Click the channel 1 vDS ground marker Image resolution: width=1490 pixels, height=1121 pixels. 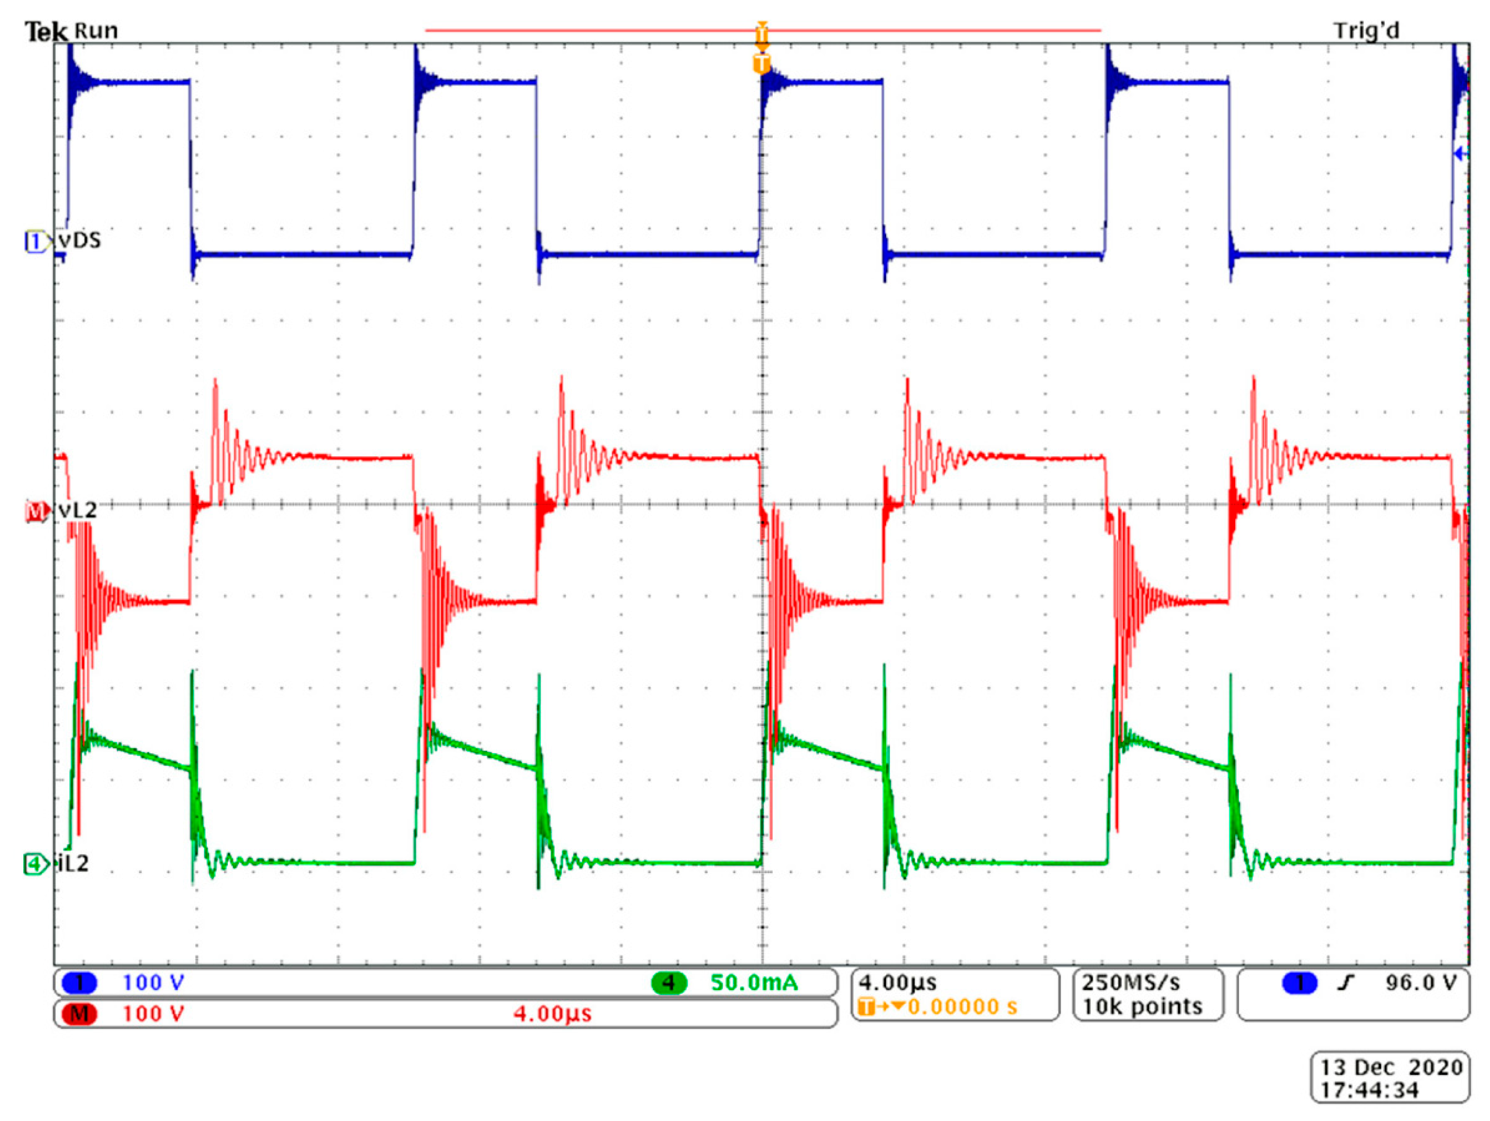pos(37,241)
